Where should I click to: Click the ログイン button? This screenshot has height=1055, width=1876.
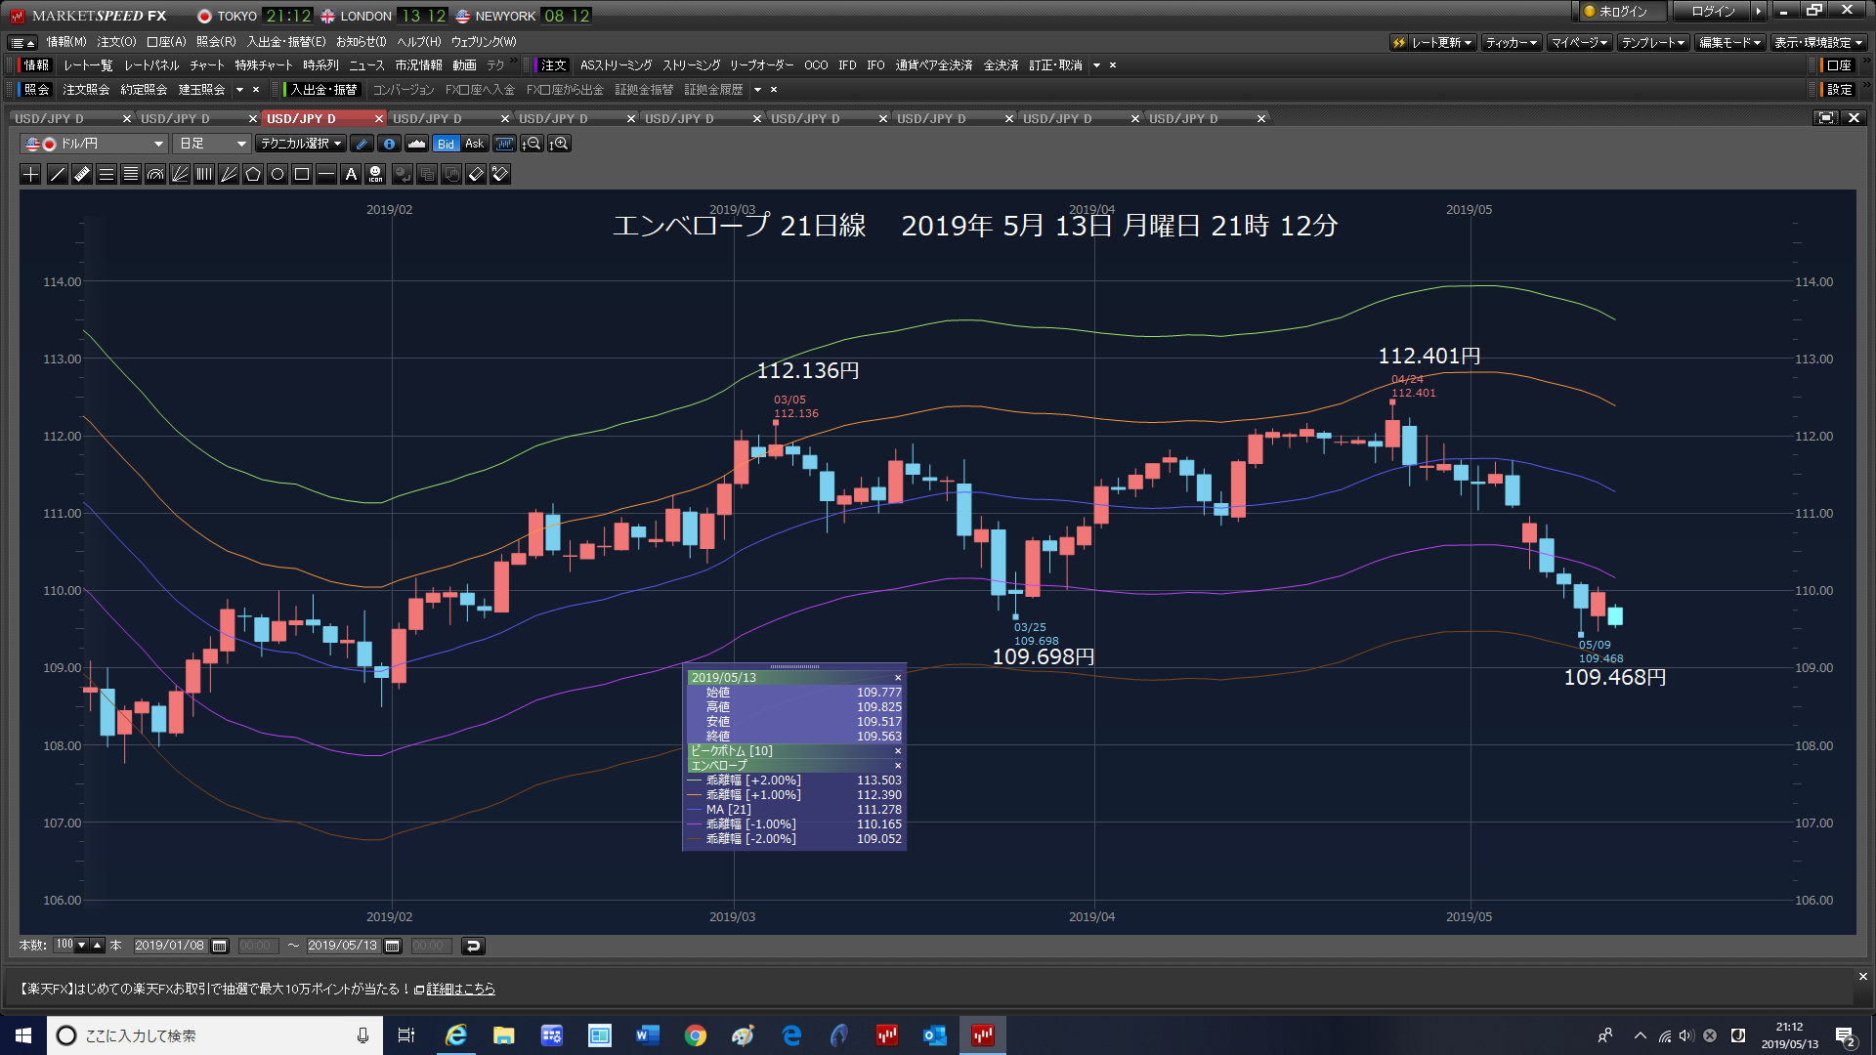[1714, 12]
